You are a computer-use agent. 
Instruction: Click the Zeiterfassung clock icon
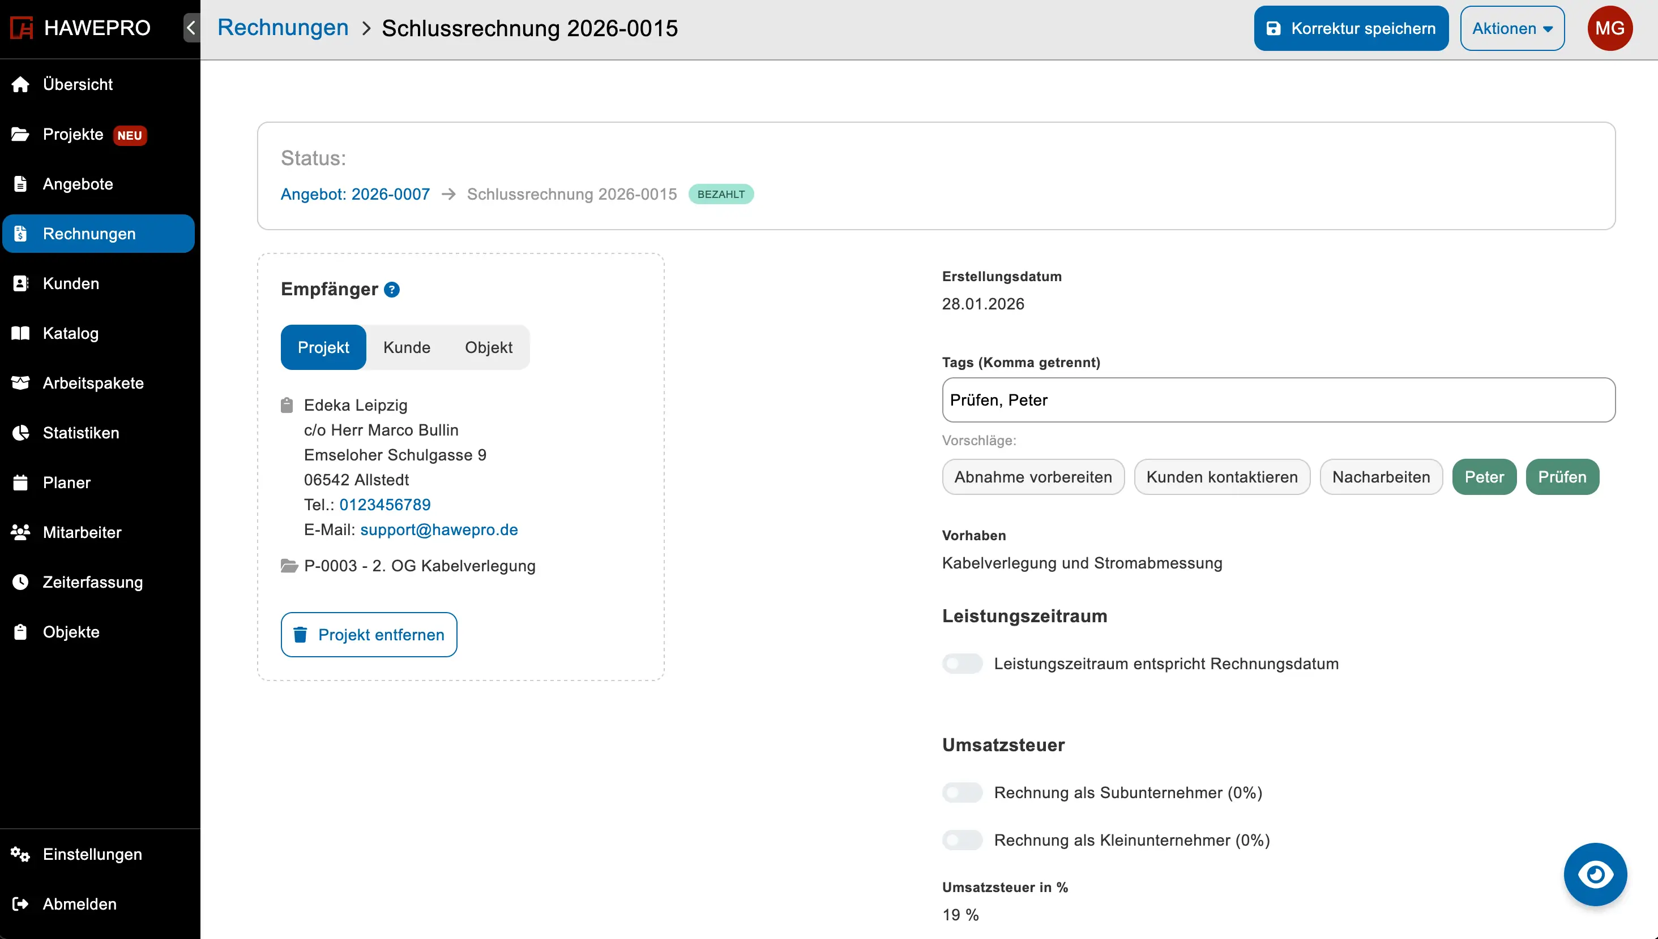(20, 582)
